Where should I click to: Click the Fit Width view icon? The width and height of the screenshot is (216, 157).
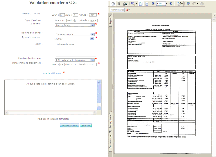147,4
